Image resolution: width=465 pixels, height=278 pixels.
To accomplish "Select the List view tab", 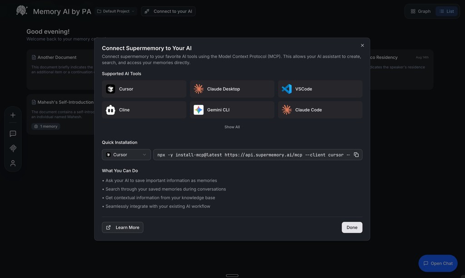I will click(x=447, y=10).
